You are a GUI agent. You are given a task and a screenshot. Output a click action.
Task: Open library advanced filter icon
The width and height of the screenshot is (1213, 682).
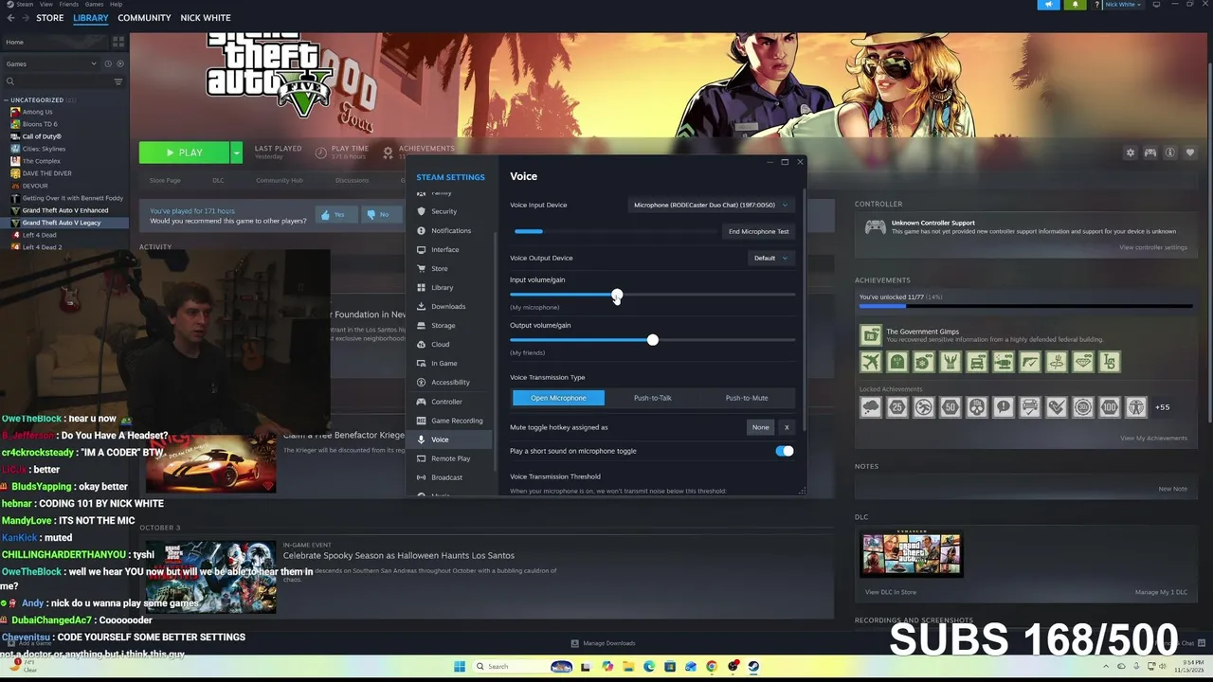(x=118, y=81)
